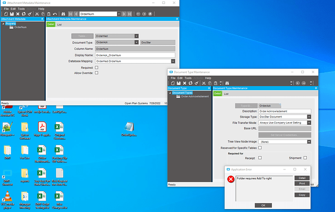Click Delete X in Document Type Maintenance toolbar
The height and width of the screenshot is (212, 335).
pyautogui.click(x=184, y=83)
